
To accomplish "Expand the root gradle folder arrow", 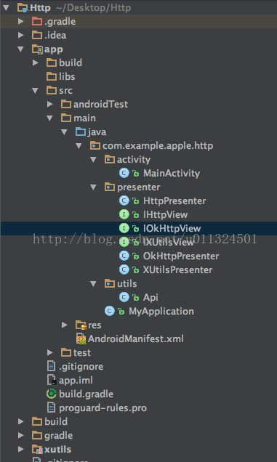I will coord(20,435).
